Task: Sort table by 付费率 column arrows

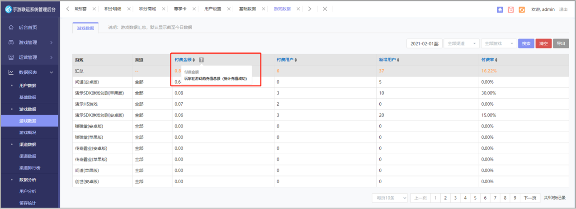Action: (x=496, y=60)
